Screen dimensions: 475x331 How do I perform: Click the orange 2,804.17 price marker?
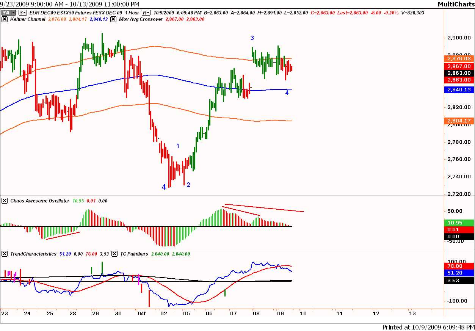pos(459,121)
